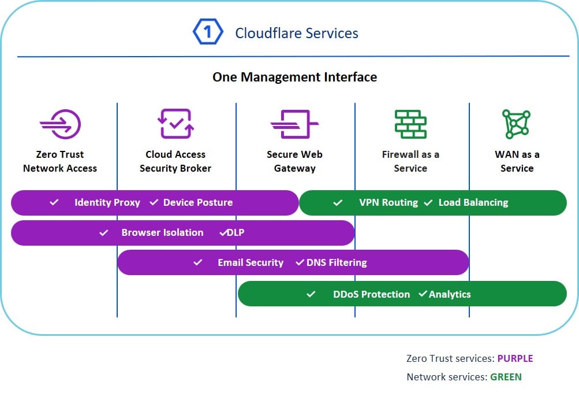579x400 pixels.
Task: Click the Cloudflare One hexagon logo
Action: pyautogui.click(x=208, y=32)
